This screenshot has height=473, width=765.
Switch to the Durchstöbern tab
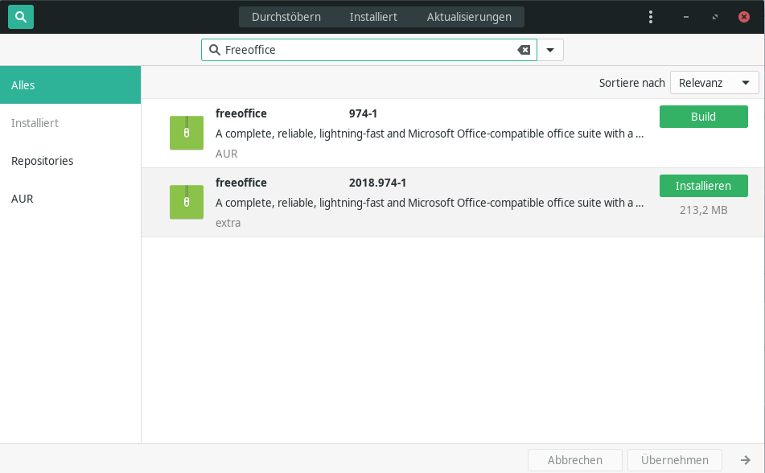click(286, 17)
